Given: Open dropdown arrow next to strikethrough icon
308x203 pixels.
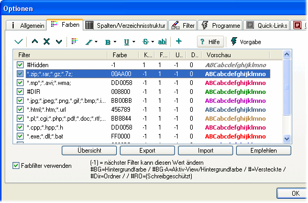Looking at the screenshot, I should pos(152,42).
